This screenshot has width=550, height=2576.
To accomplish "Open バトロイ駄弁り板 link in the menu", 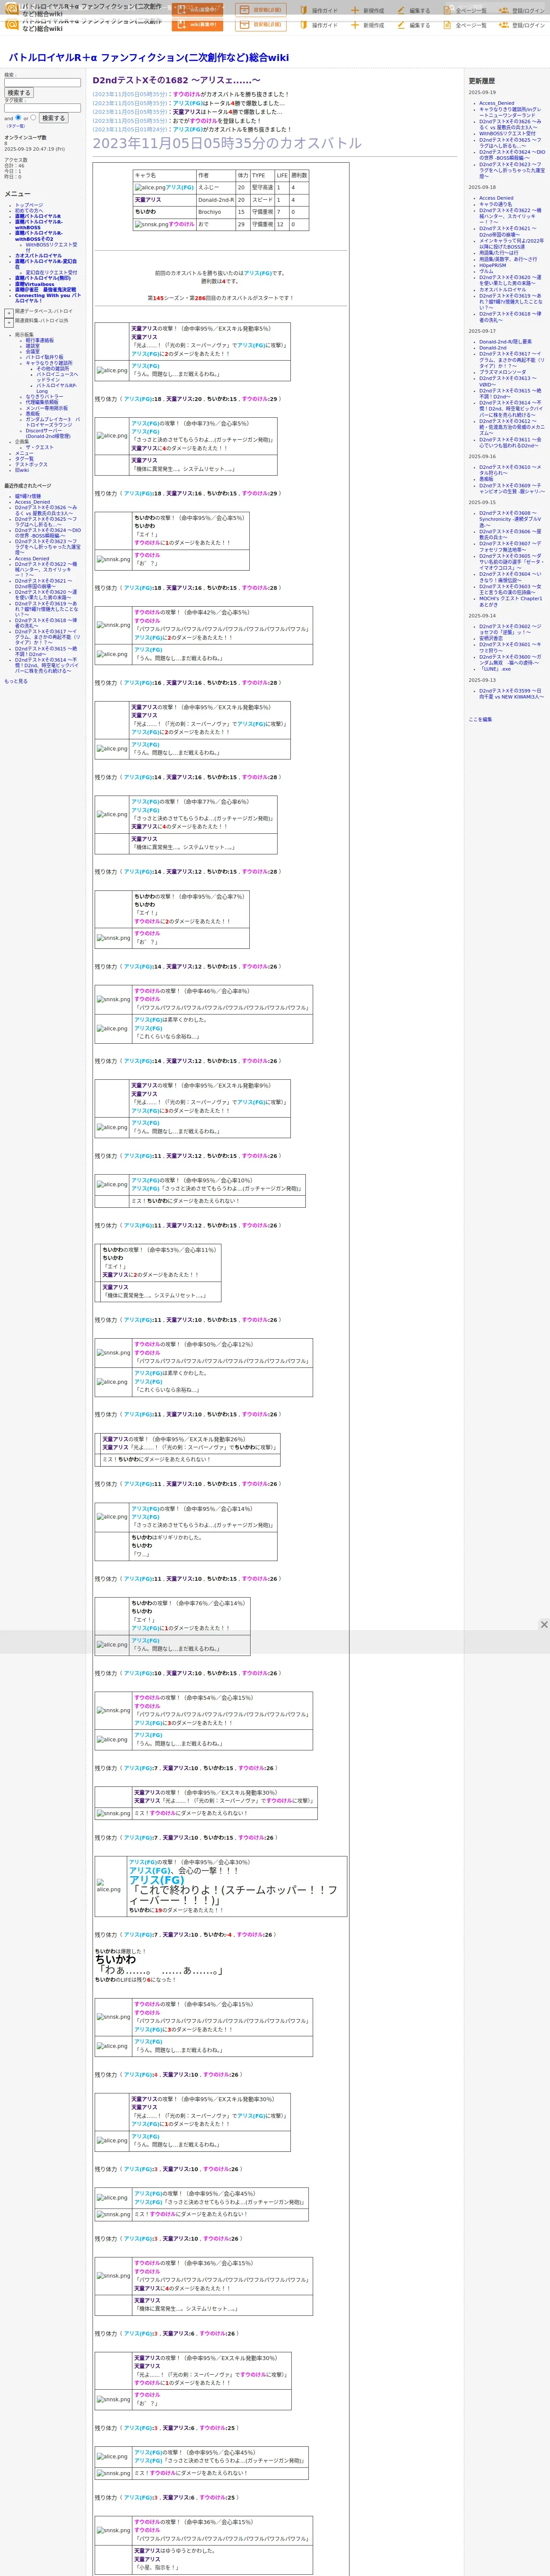I will 45,357.
